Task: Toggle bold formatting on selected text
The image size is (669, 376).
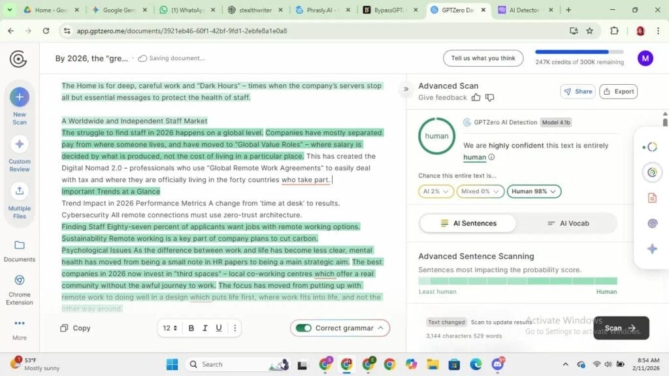Action: [x=191, y=328]
